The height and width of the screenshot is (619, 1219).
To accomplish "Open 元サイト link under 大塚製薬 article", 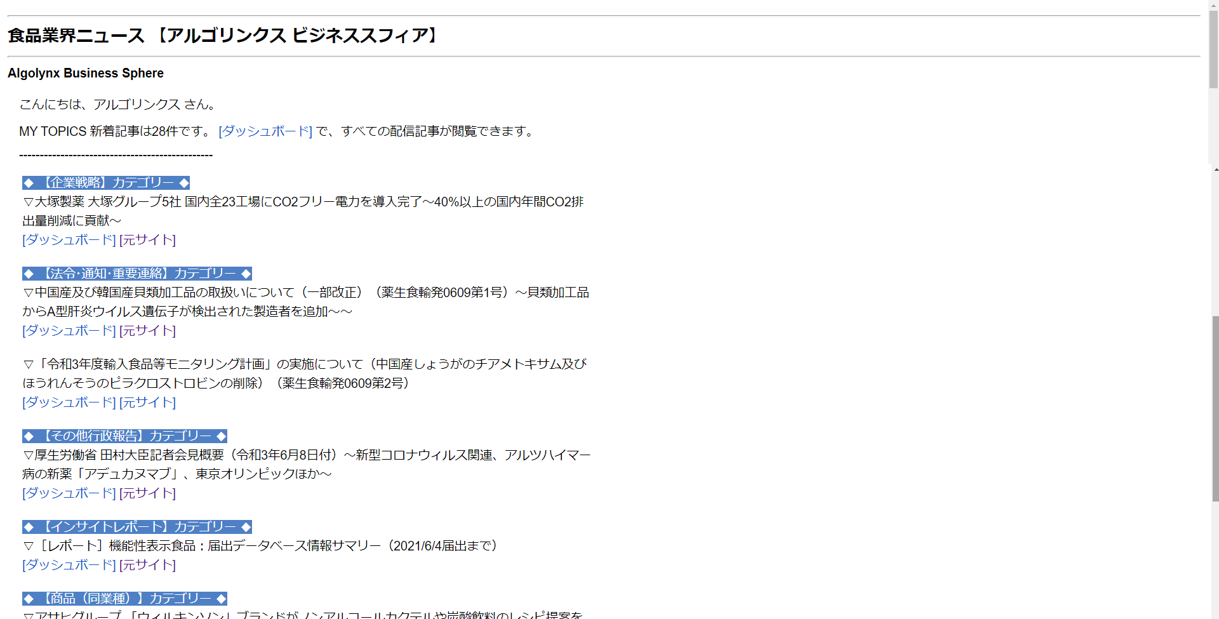I will click(147, 240).
